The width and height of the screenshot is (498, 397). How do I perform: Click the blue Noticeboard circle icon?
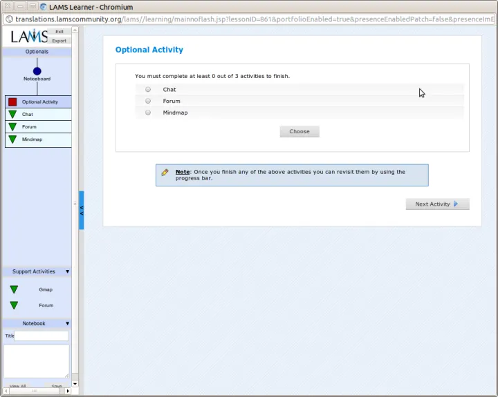click(x=37, y=71)
